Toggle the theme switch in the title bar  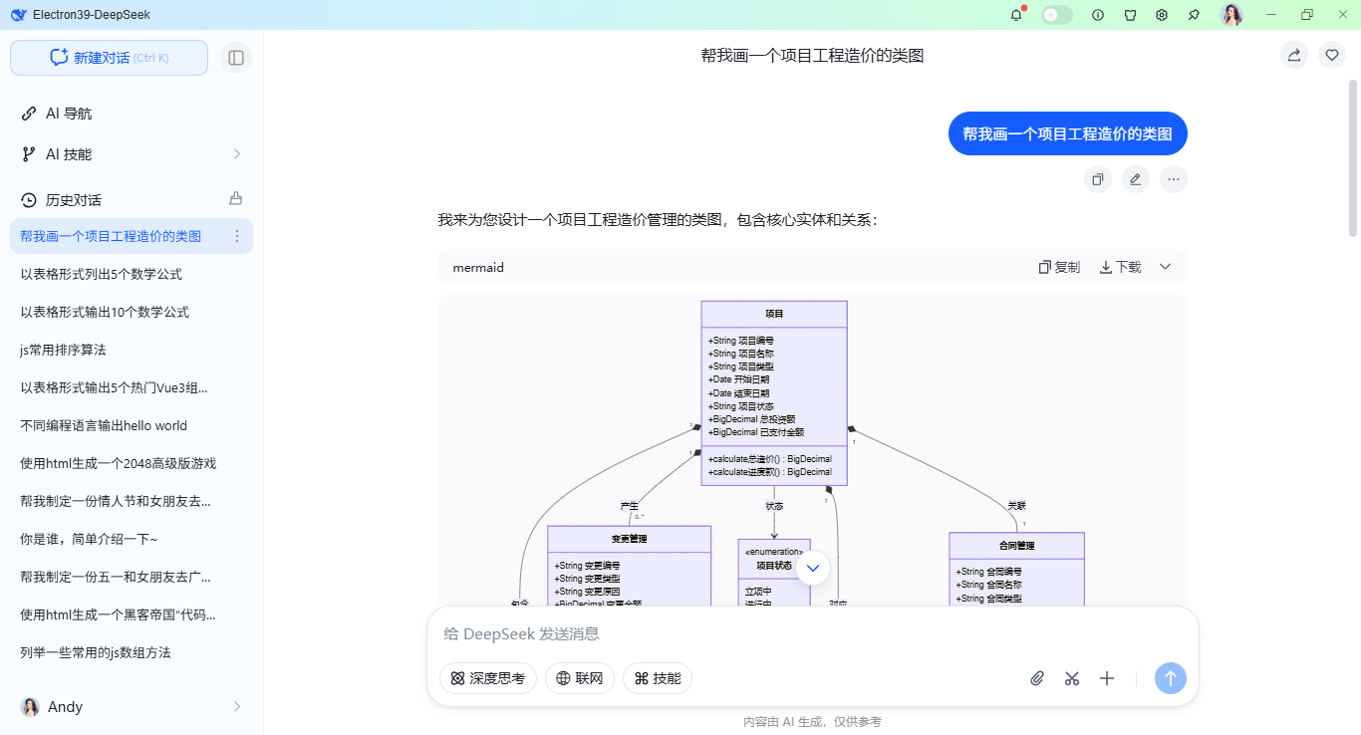point(1056,15)
